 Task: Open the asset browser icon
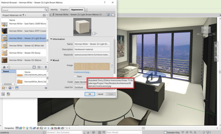17,88
